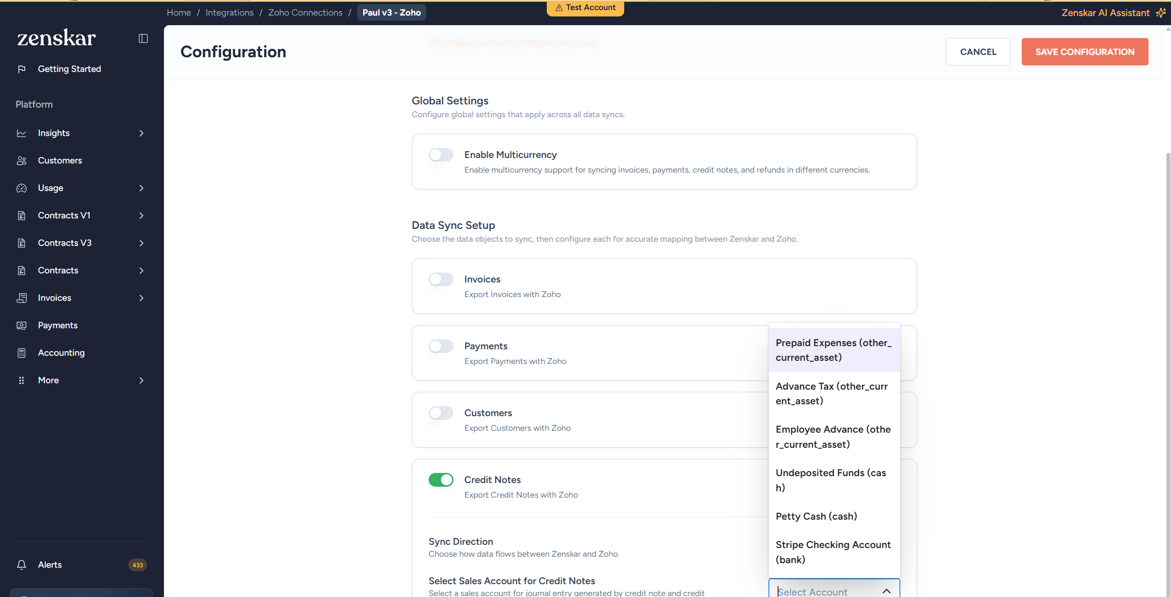Collapse the Select Account dropdown arrow
Image resolution: width=1171 pixels, height=597 pixels.
click(x=887, y=591)
